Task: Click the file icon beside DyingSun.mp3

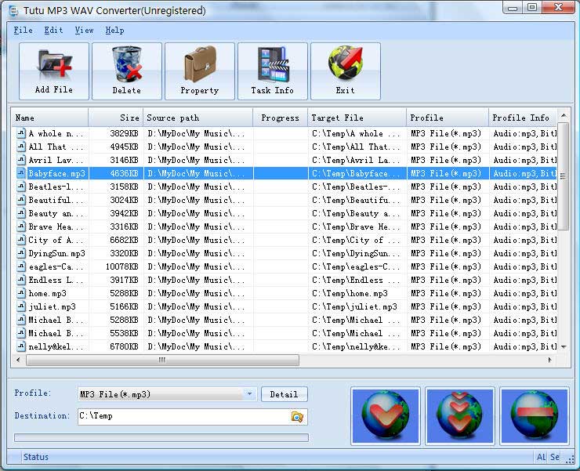Action: coord(21,253)
